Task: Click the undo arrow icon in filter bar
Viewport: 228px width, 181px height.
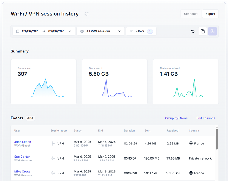Action: tap(193, 31)
